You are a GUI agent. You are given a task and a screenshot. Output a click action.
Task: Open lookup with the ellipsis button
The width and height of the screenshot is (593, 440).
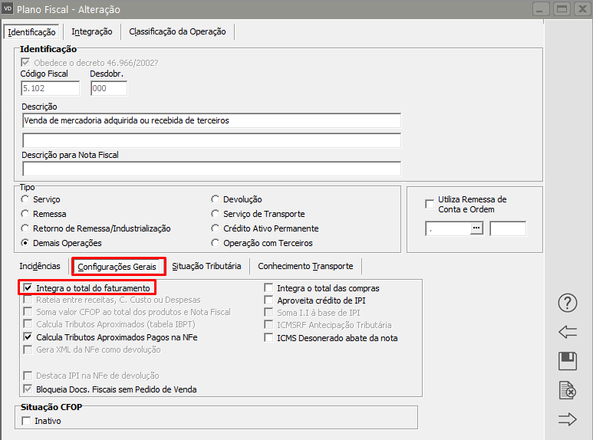[x=476, y=228]
